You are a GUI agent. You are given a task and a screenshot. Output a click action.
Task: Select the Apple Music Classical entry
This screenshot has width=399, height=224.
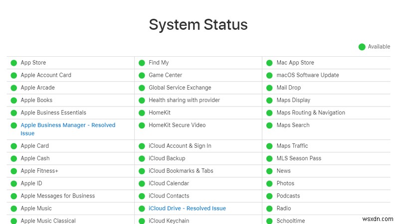click(x=48, y=221)
